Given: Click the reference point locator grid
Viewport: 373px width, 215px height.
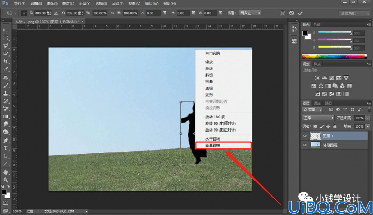Looking at the screenshot, I should (24, 13).
